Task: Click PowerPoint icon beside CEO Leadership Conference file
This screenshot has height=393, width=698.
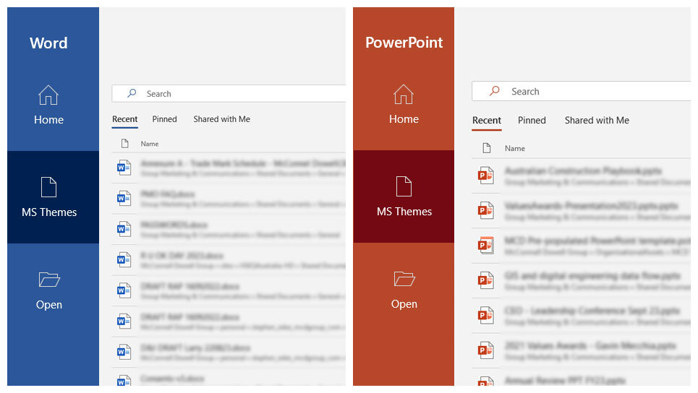Action: [485, 315]
